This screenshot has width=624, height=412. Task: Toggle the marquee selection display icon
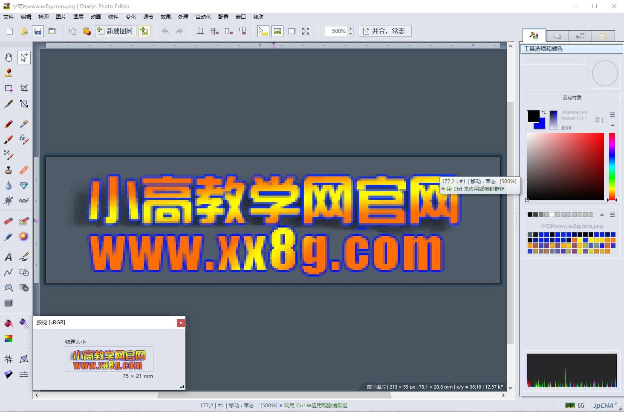pos(292,31)
